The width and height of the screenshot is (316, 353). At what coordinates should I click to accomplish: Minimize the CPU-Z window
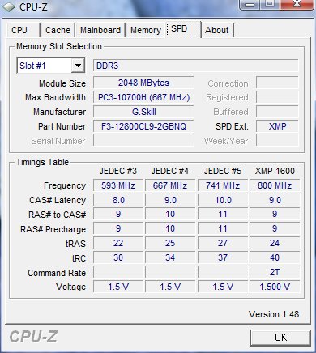250,4
